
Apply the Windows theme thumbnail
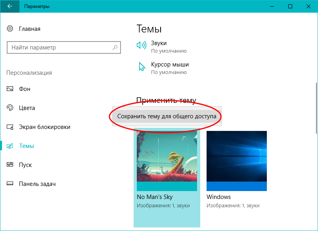(237, 161)
